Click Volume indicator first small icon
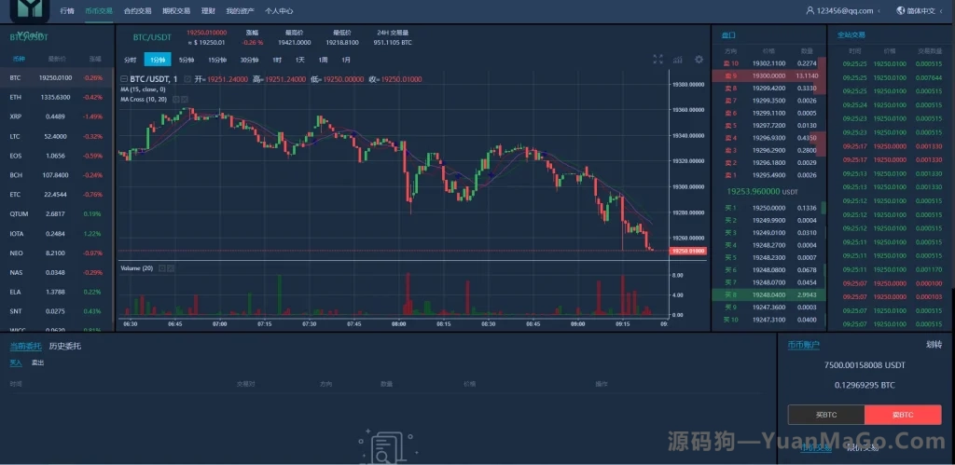This screenshot has height=465, width=955. point(162,267)
